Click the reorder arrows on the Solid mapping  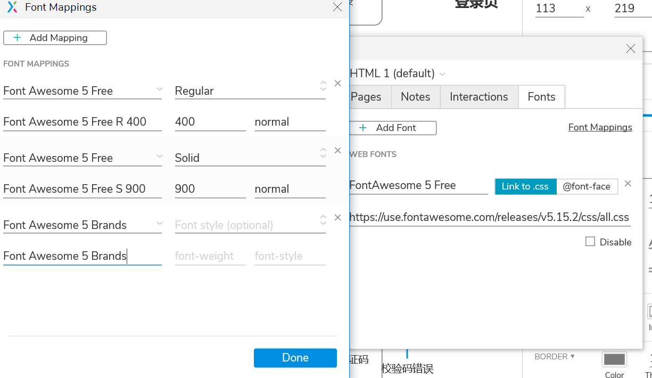click(323, 153)
